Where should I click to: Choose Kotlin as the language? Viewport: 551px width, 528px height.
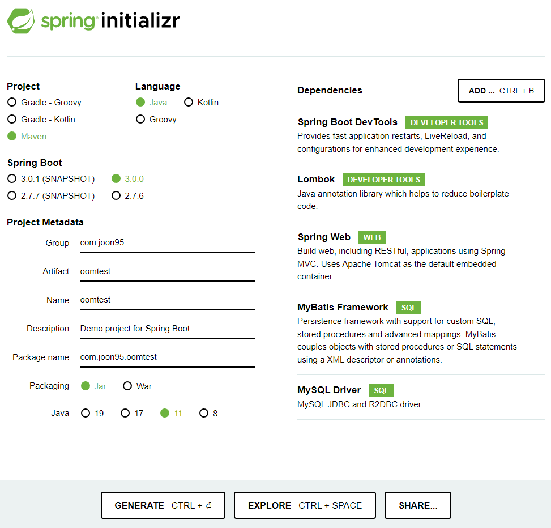click(x=202, y=103)
